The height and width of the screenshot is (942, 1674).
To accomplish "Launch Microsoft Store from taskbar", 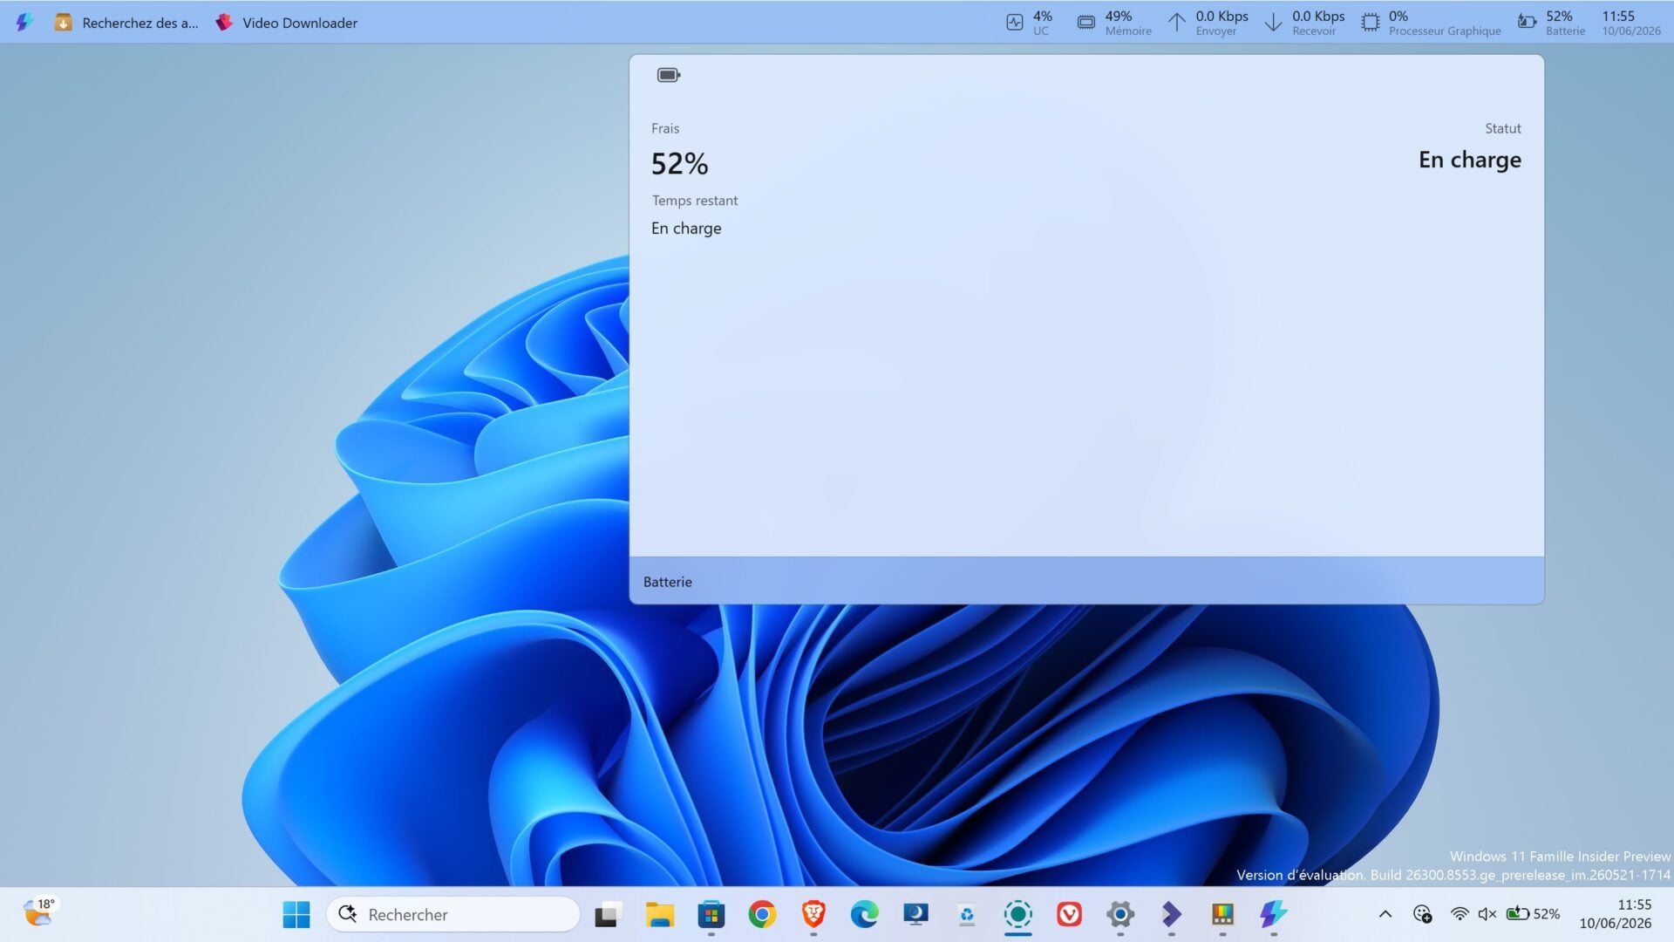I will pyautogui.click(x=711, y=914).
